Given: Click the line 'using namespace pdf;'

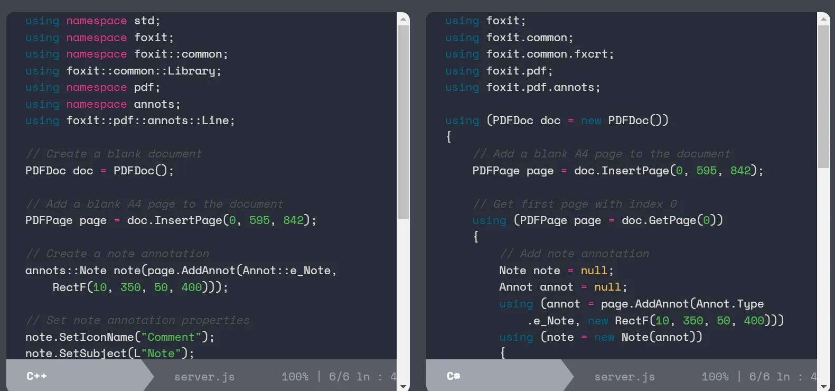Looking at the screenshot, I should [x=92, y=88].
